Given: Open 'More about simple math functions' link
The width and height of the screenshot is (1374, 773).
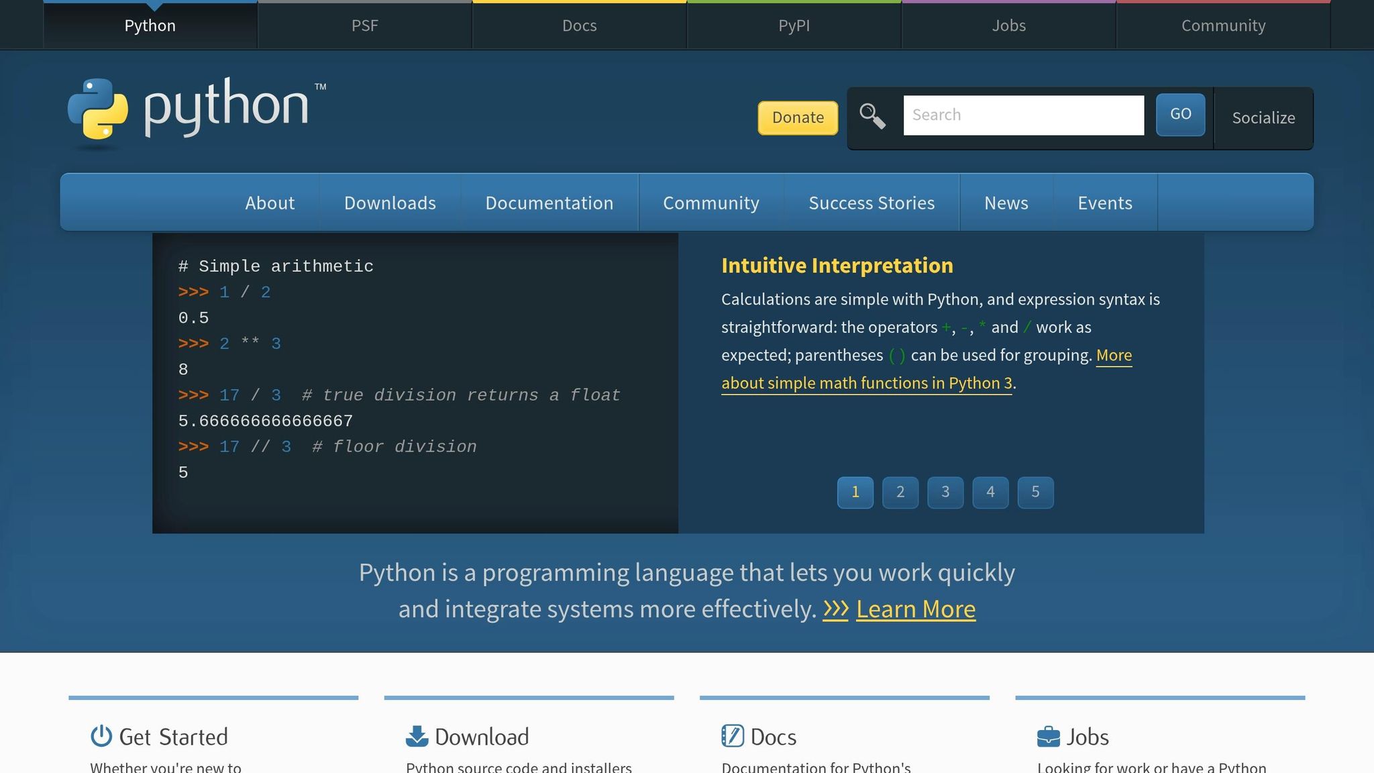Looking at the screenshot, I should coord(867,383).
